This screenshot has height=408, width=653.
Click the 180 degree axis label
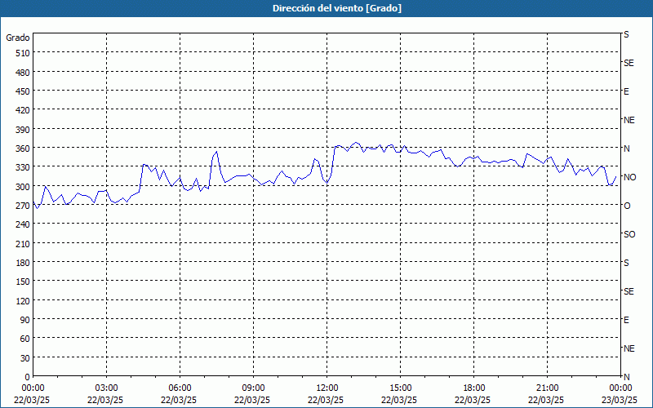pyautogui.click(x=21, y=263)
